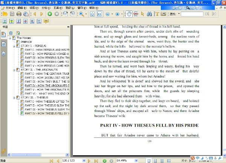Open the 工具 (Tools) menu

[58, 8]
